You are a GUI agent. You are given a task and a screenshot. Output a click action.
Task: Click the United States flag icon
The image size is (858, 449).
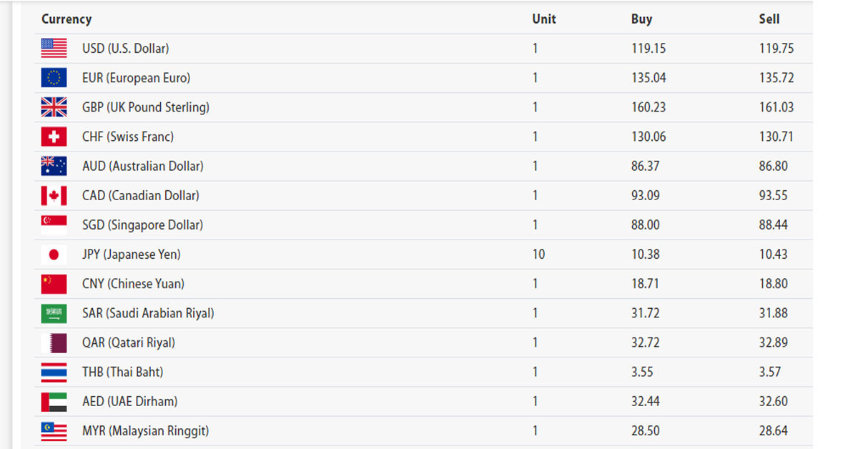pos(54,49)
